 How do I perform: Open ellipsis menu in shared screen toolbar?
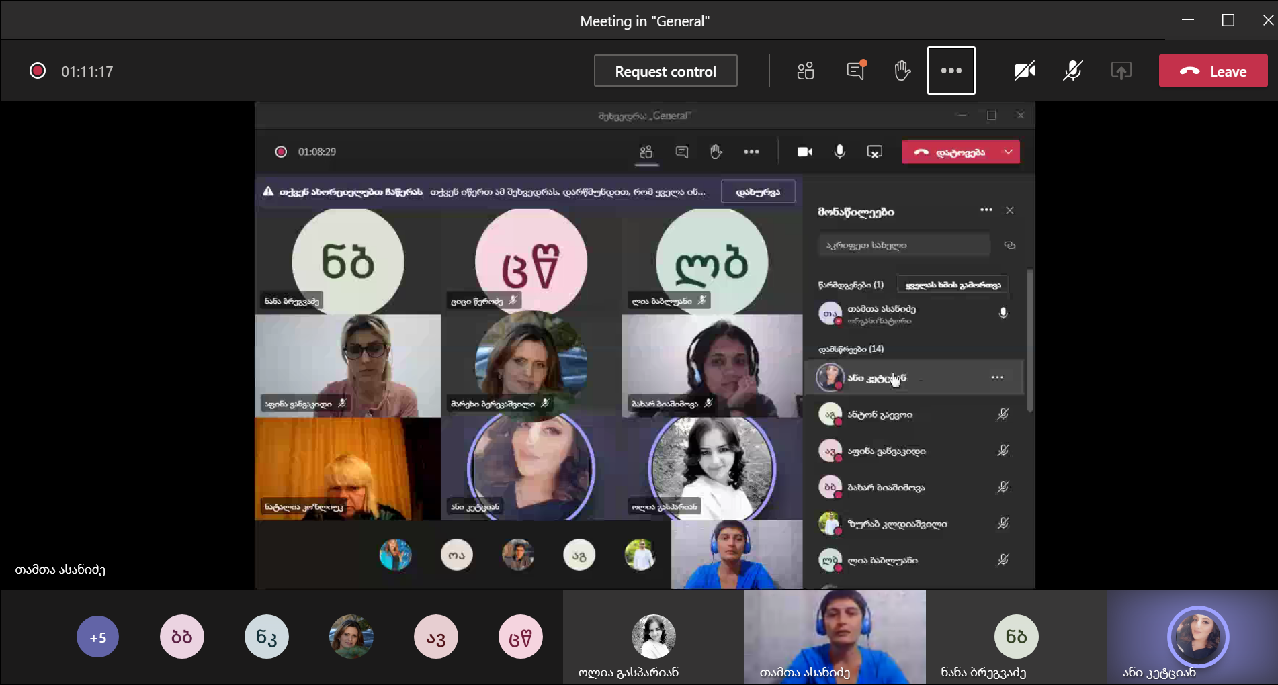[751, 152]
